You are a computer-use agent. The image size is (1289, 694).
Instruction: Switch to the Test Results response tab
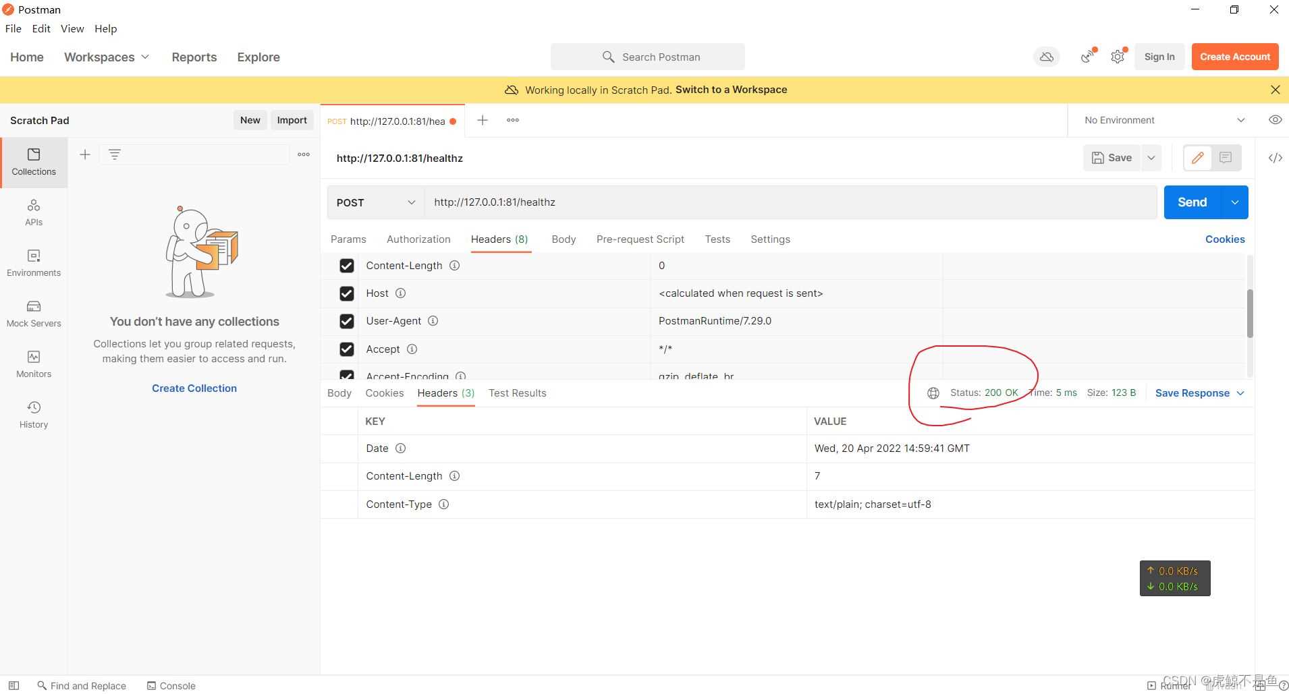(517, 393)
